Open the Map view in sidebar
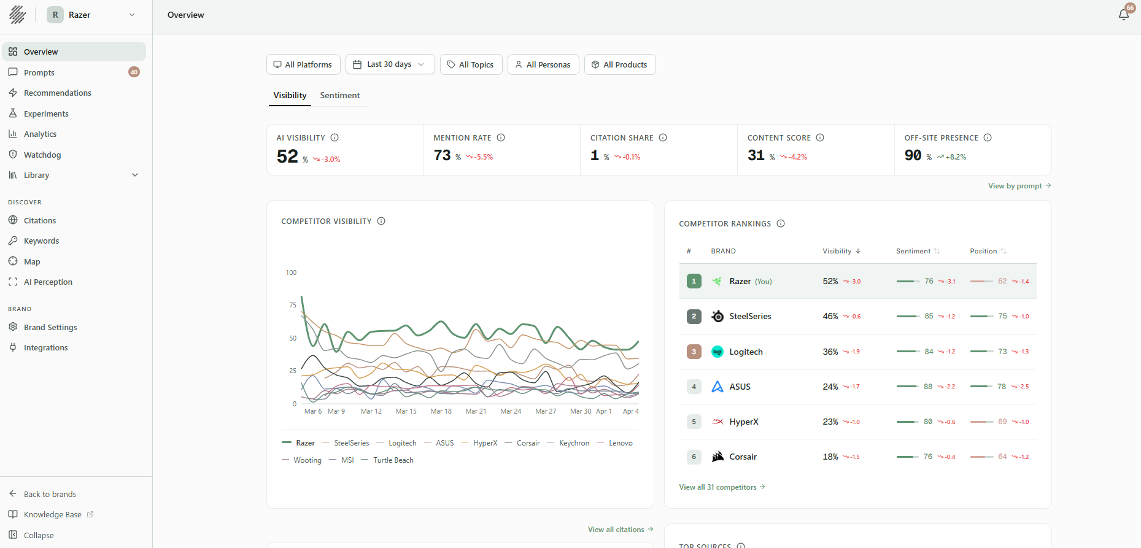Image resolution: width=1141 pixels, height=548 pixels. [32, 261]
